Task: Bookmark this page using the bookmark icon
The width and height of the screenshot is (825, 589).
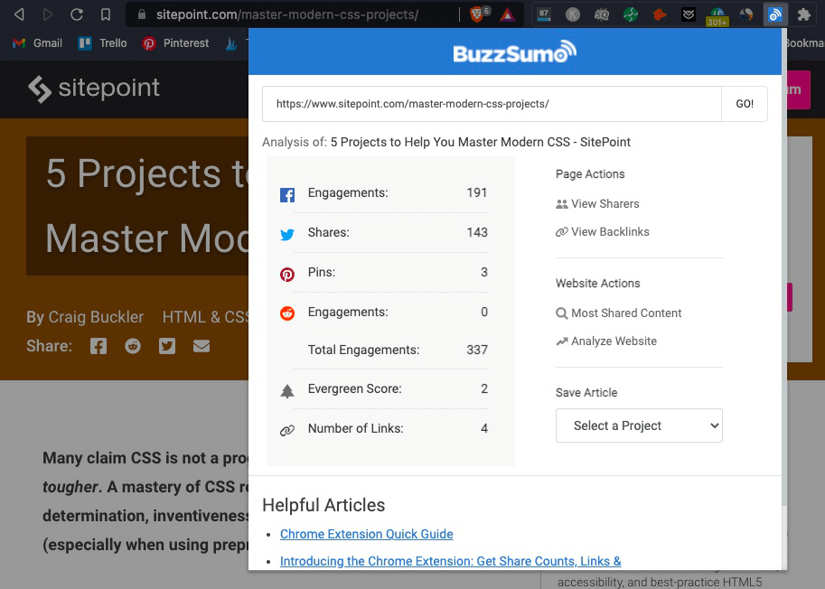Action: (106, 14)
